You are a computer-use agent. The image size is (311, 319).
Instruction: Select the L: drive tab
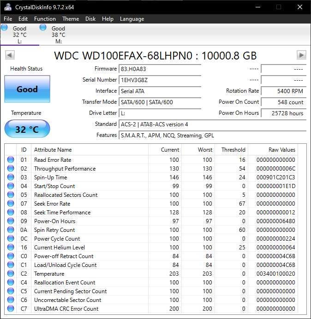click(x=20, y=35)
